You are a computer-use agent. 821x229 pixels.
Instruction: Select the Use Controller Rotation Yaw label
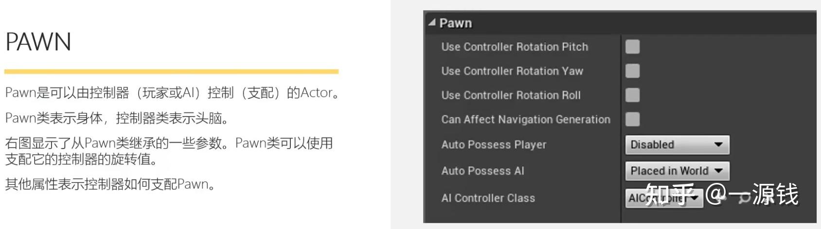(512, 71)
